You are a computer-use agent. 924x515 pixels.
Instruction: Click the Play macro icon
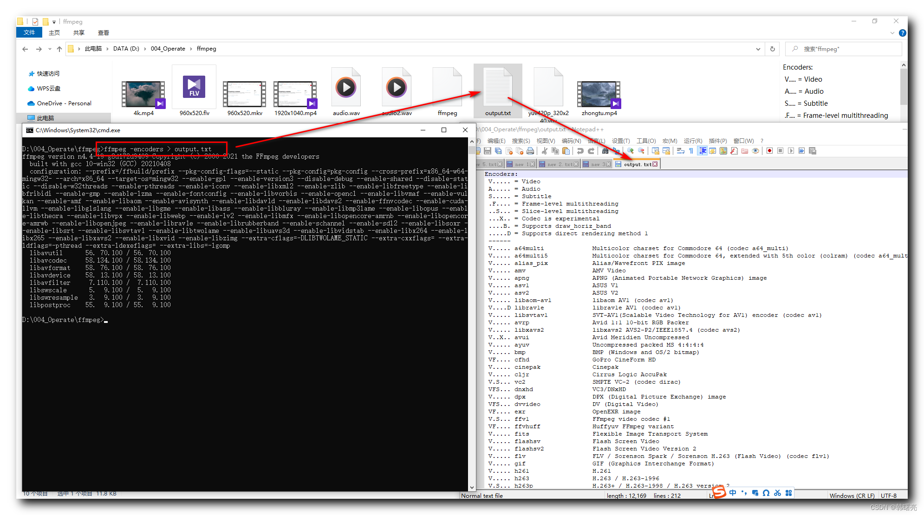pyautogui.click(x=791, y=151)
